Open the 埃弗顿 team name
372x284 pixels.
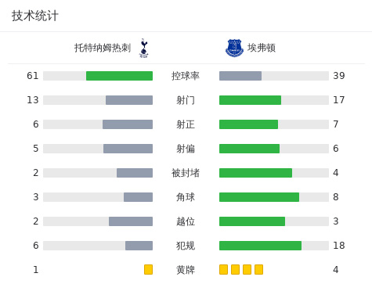pyautogui.click(x=262, y=48)
